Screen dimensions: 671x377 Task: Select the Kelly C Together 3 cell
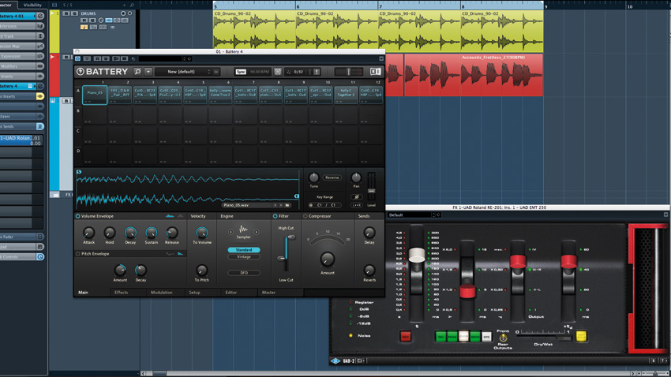click(x=346, y=95)
